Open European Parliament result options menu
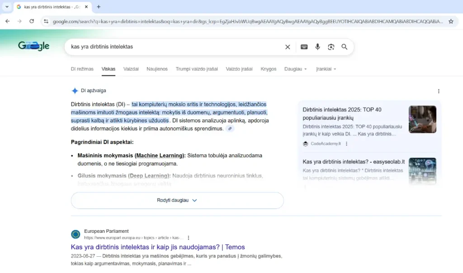This screenshot has height=273, width=463. pyautogui.click(x=189, y=238)
